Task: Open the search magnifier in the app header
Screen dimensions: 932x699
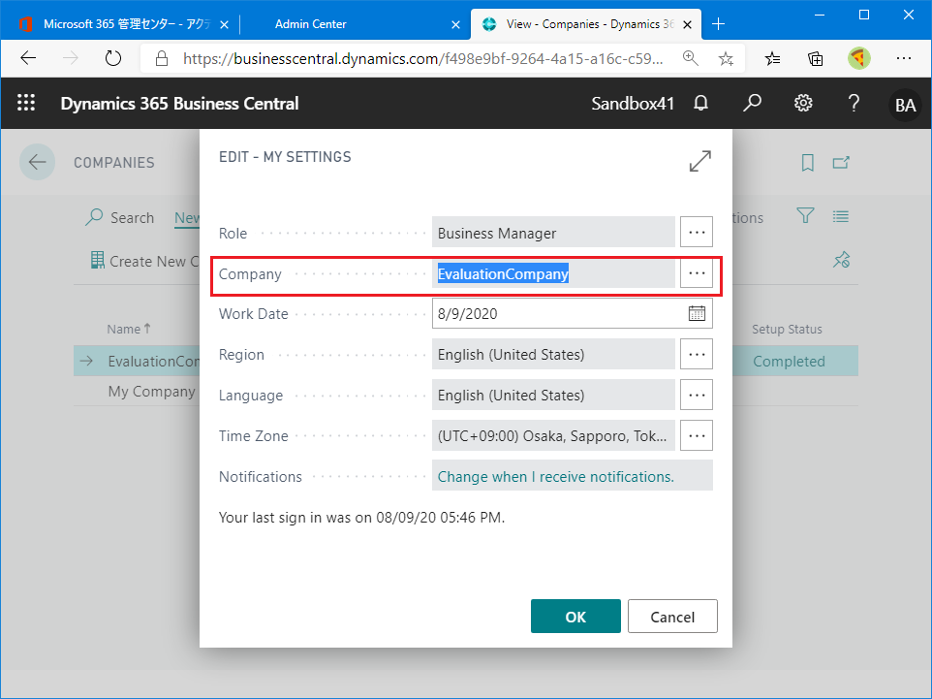Action: point(752,103)
